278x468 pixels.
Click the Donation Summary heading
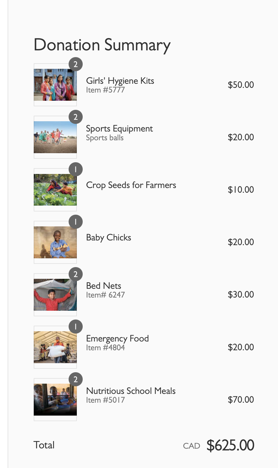coord(102,45)
